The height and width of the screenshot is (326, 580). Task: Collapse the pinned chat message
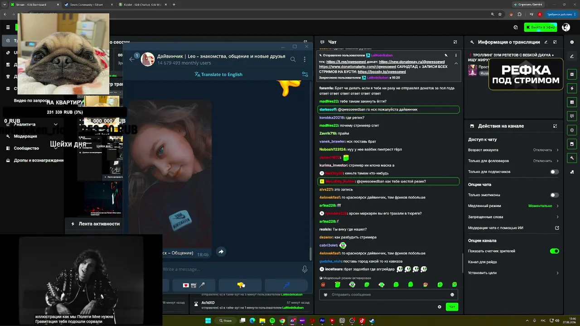(x=456, y=63)
